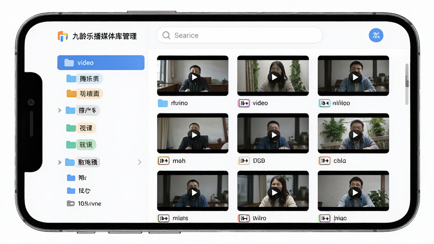This screenshot has height=244, width=434.
Task: Click the file type icon beside DGD
Action: pos(244,161)
